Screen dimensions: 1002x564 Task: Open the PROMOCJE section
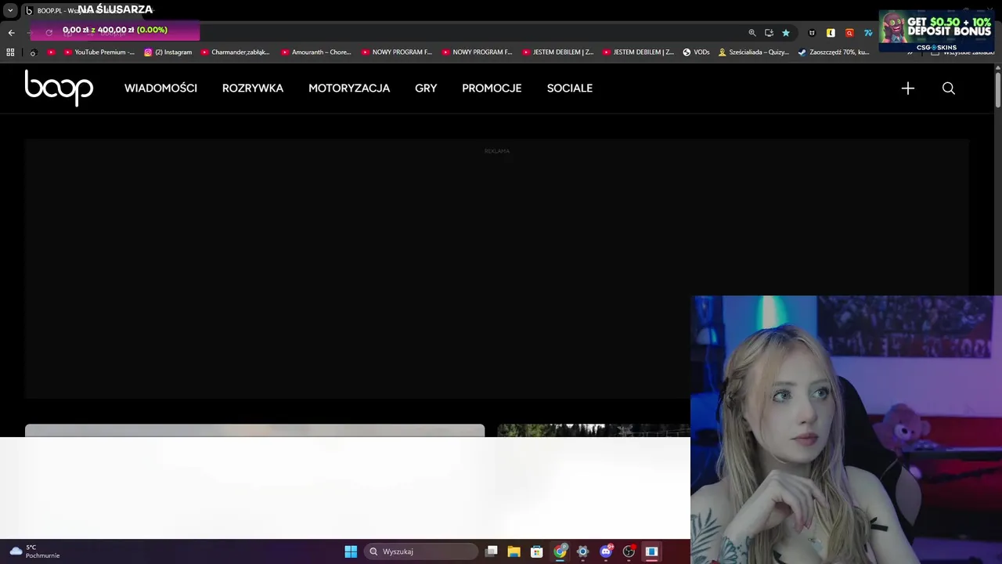coord(492,89)
